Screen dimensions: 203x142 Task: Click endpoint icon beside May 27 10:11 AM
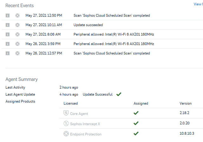pos(17,25)
